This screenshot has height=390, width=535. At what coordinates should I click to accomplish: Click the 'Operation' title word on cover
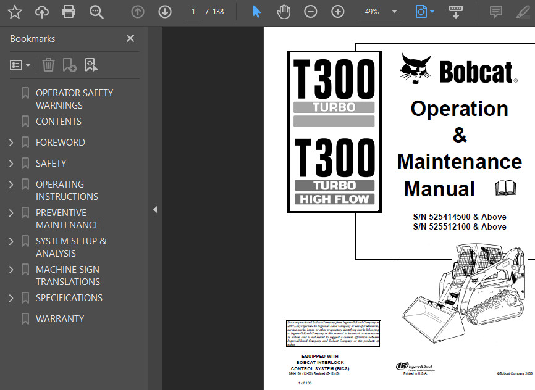tap(459, 109)
